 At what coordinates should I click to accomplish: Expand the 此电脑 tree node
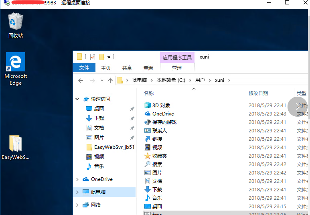pyautogui.click(x=77, y=193)
